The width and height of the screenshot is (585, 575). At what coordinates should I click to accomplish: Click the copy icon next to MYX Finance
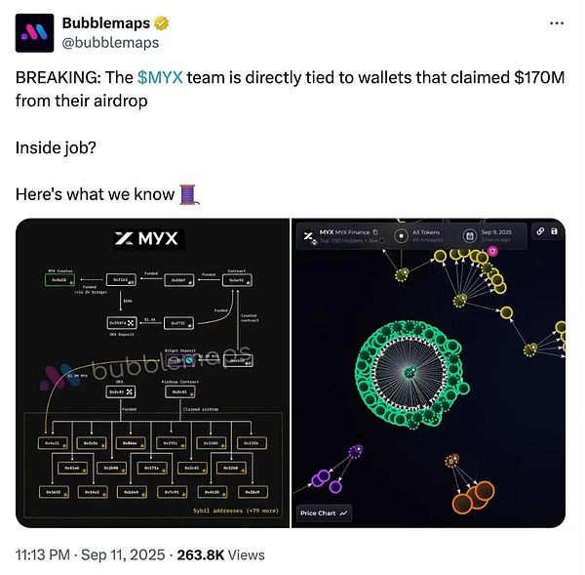coord(375,232)
